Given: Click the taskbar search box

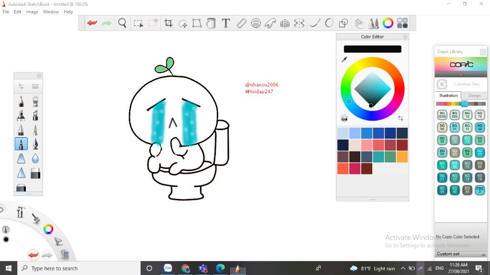Looking at the screenshot, I should (x=79, y=268).
